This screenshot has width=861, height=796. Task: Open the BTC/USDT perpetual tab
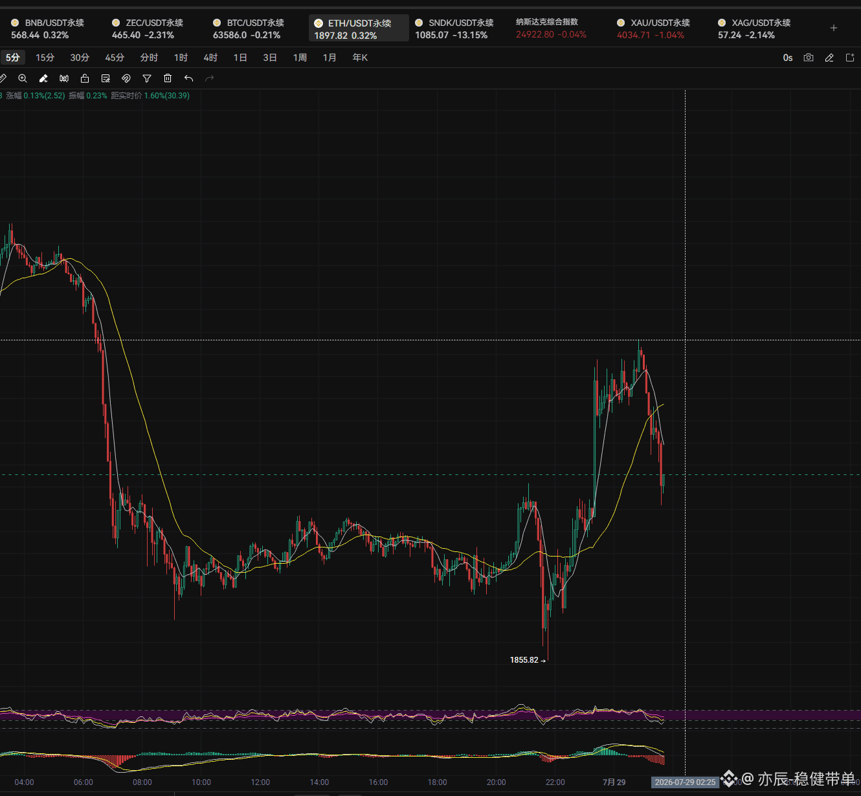250,28
